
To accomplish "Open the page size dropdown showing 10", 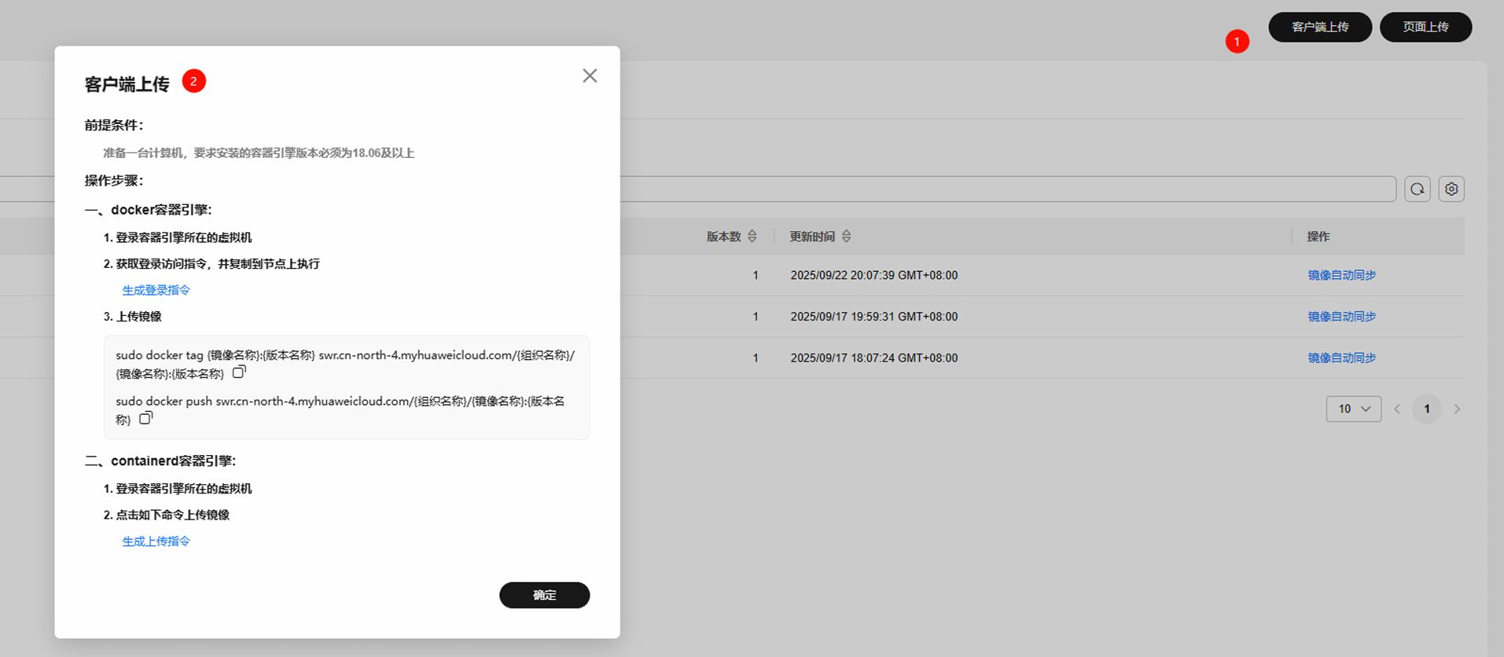I will (x=1353, y=409).
